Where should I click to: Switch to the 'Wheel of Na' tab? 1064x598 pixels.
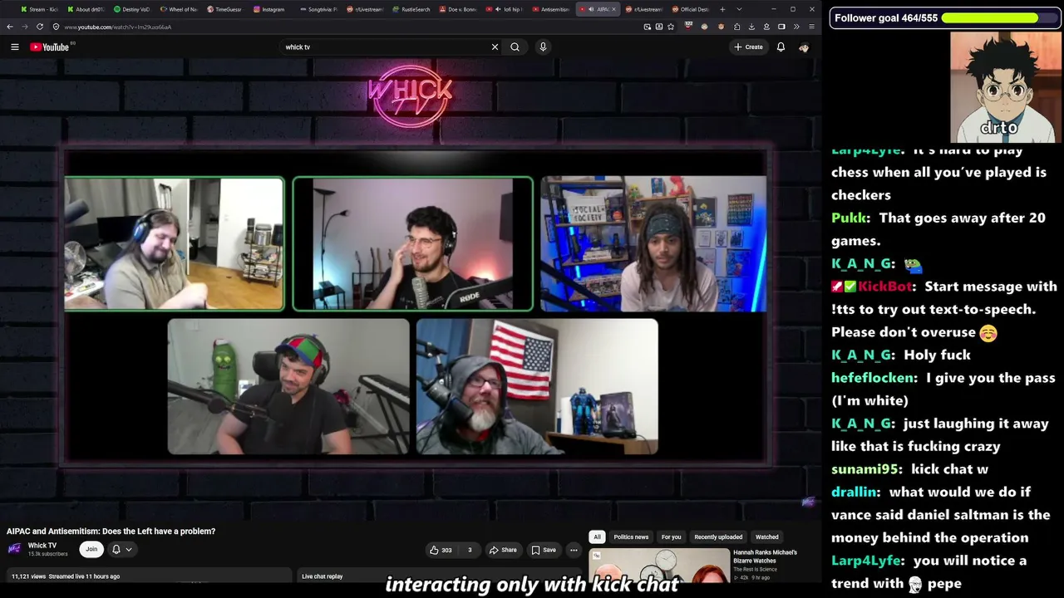point(179,9)
